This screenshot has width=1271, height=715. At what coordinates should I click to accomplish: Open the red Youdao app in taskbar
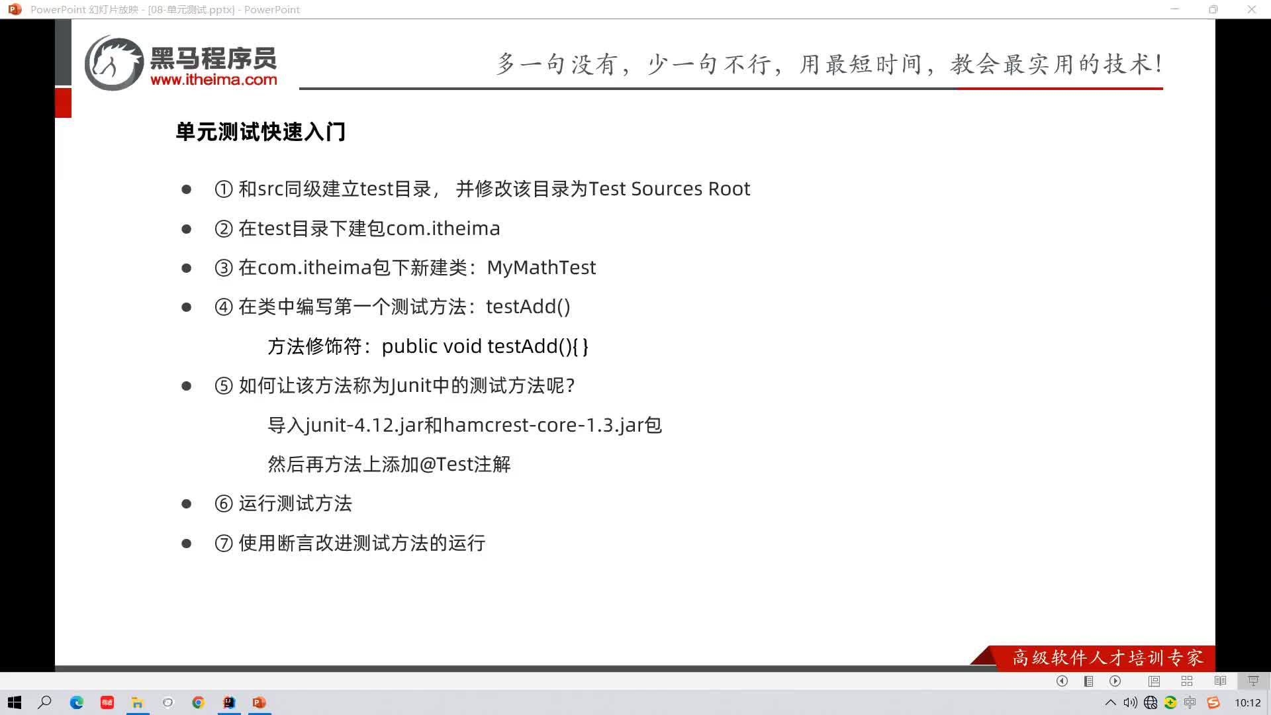[x=107, y=702]
